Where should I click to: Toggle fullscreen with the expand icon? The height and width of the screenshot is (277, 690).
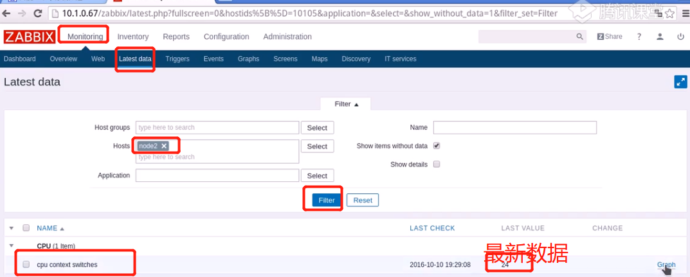680,82
